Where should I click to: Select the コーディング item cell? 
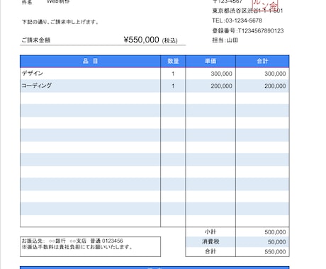coord(90,86)
